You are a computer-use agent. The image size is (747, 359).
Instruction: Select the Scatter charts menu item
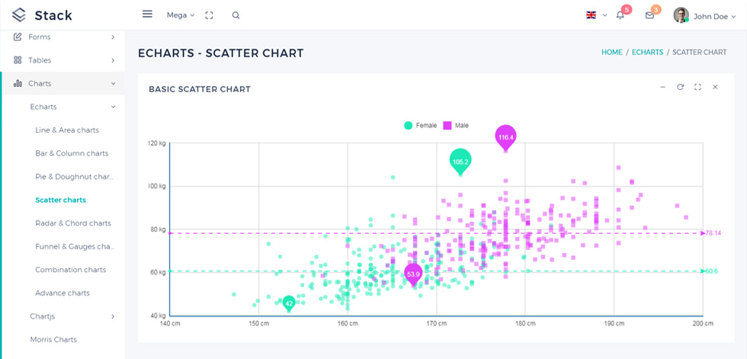pos(60,200)
